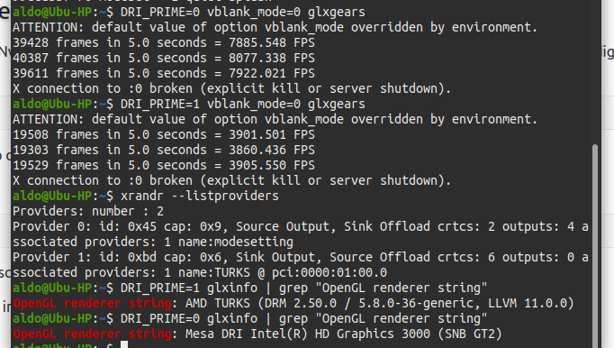The image size is (614, 348).
Task: Click the 3905.550 FPS output
Action: [x=272, y=165]
